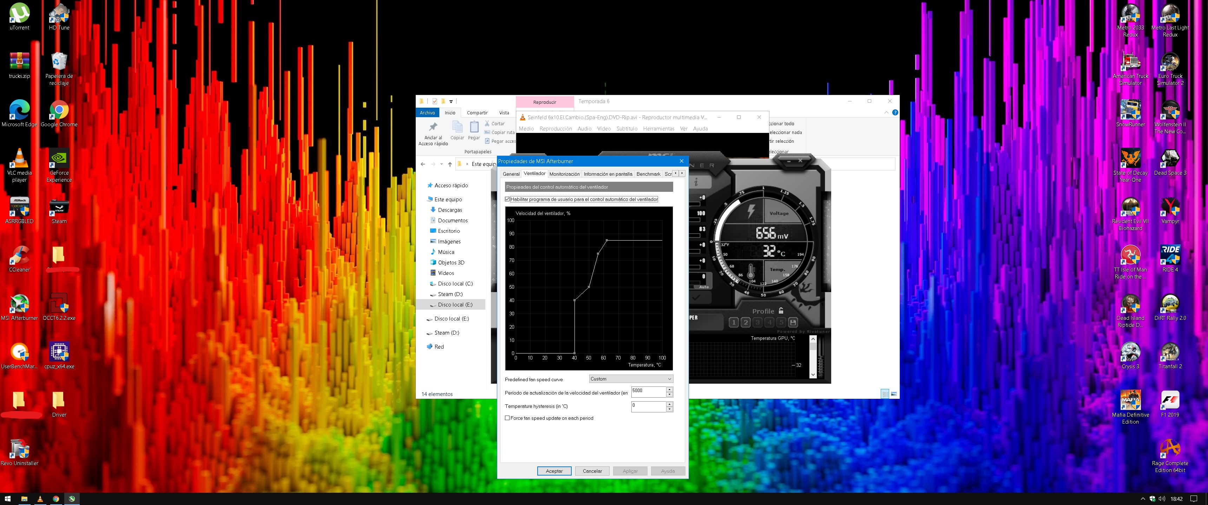Click the Afterburner apply checkmark button
Screen dimensions: 1208x505
point(696,297)
